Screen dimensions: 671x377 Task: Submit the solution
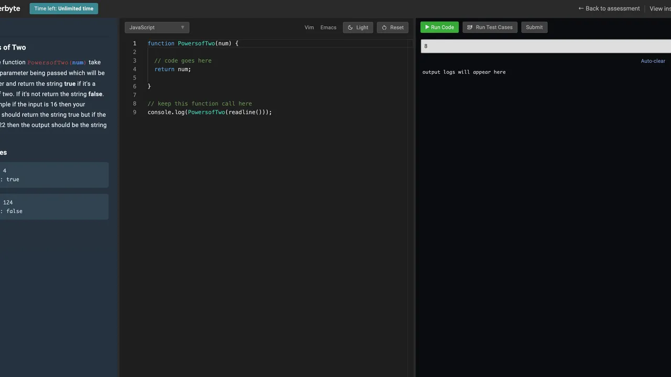(x=534, y=27)
